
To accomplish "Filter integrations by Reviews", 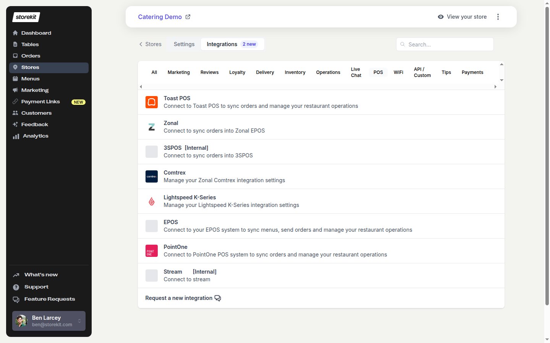I will (x=210, y=72).
